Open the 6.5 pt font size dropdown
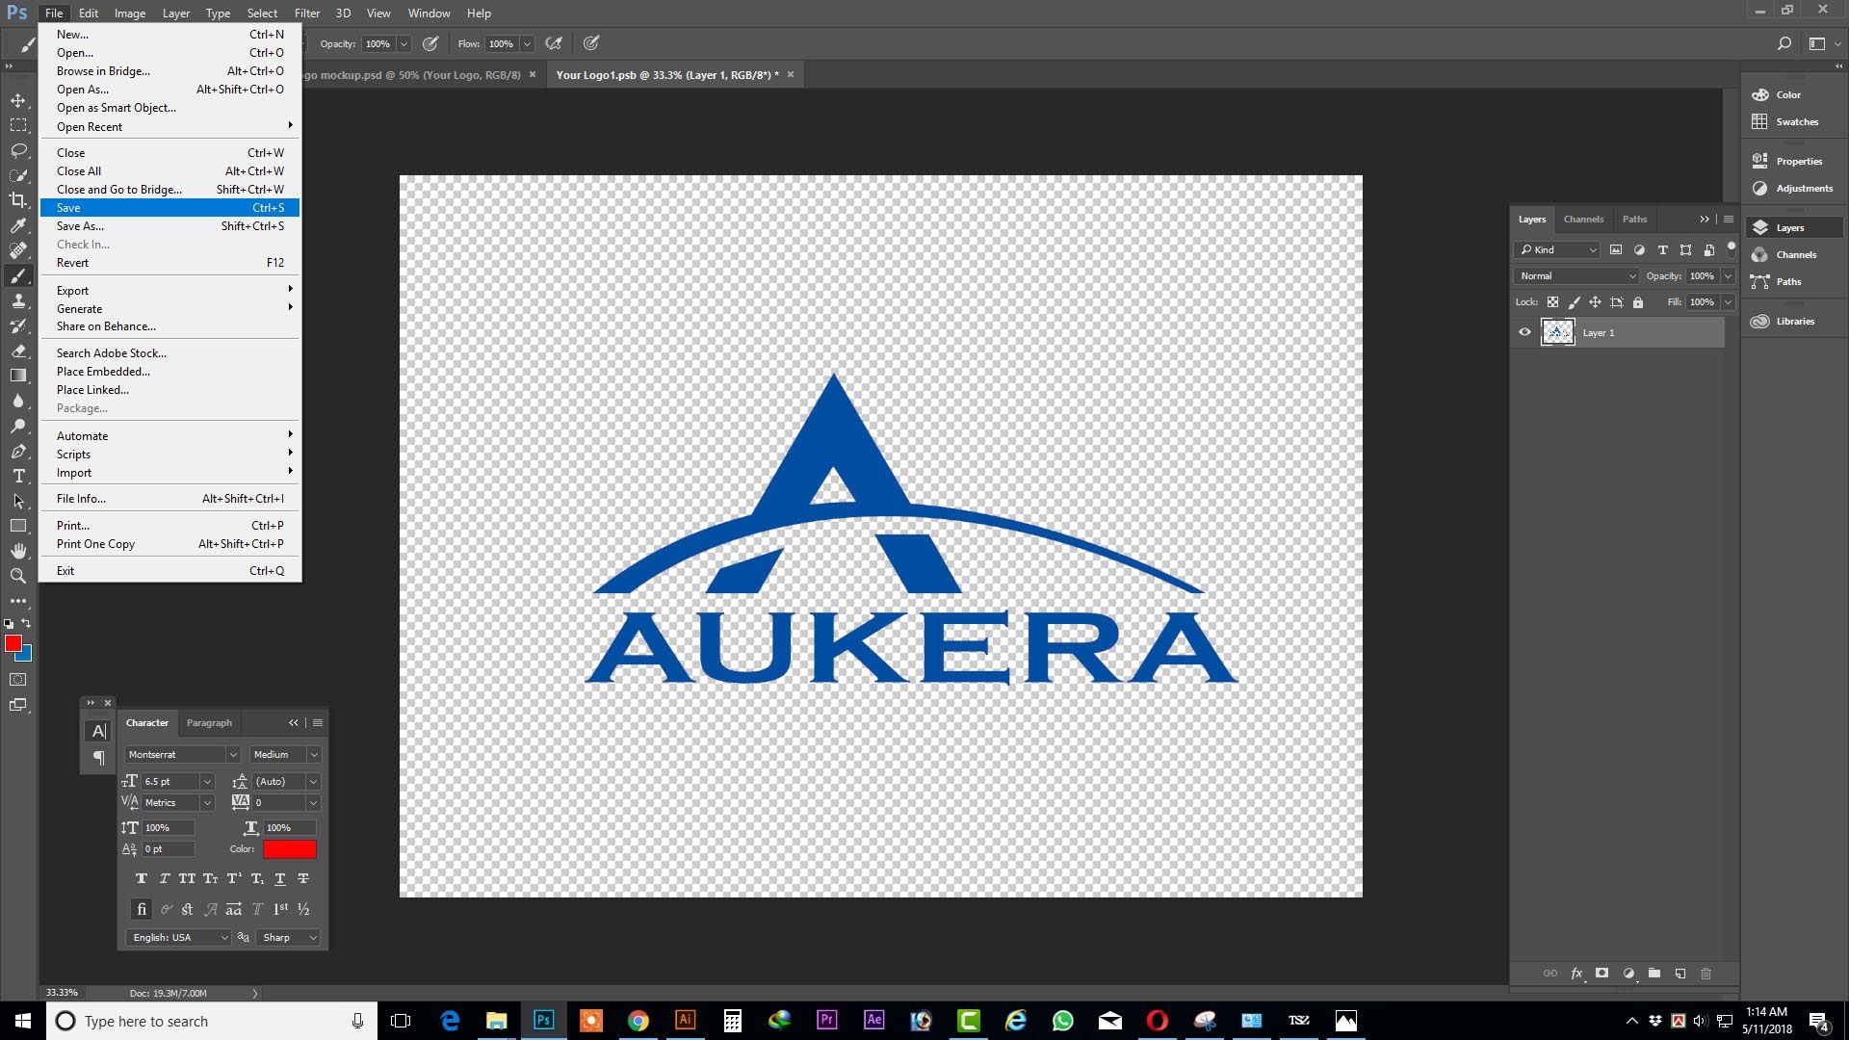The height and width of the screenshot is (1040, 1849). [206, 782]
